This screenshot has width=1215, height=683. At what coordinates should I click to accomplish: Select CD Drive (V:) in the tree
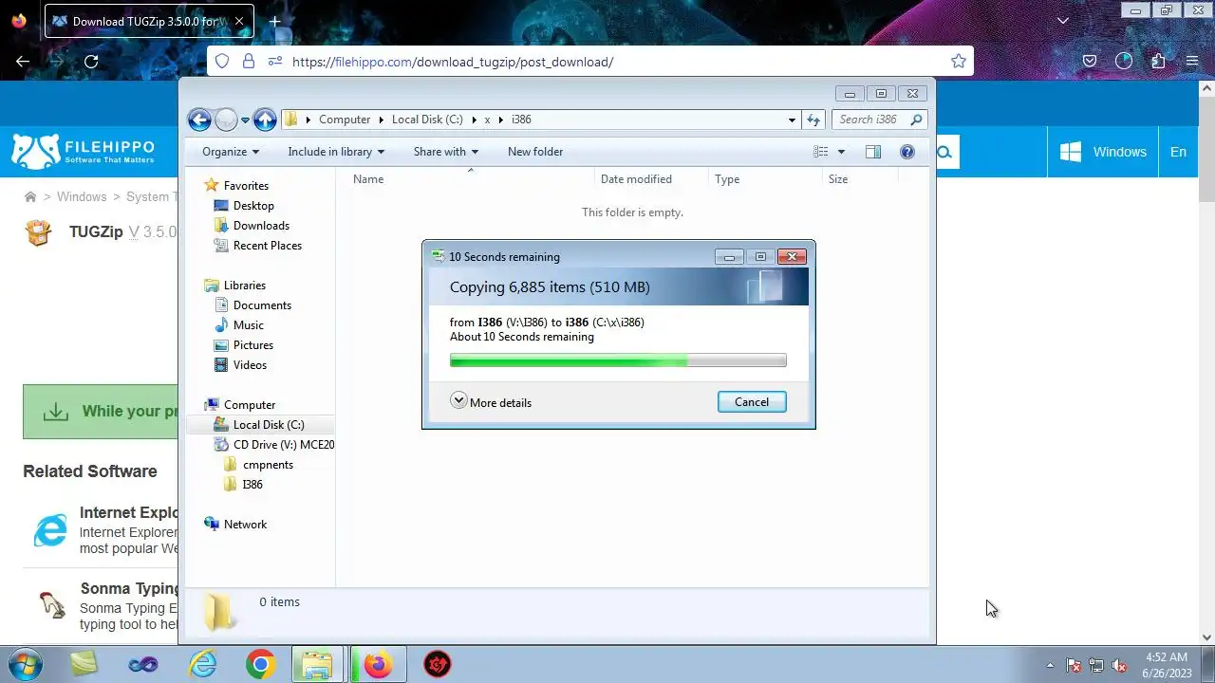273,445
